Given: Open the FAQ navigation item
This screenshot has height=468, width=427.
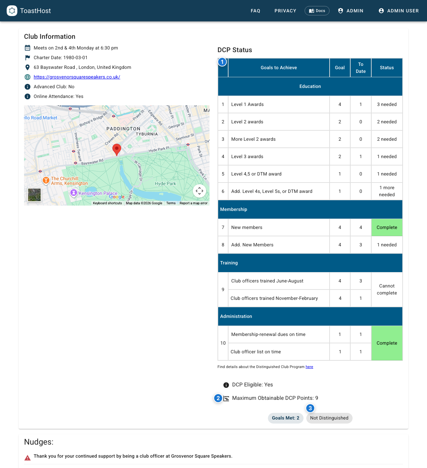Looking at the screenshot, I should [256, 11].
